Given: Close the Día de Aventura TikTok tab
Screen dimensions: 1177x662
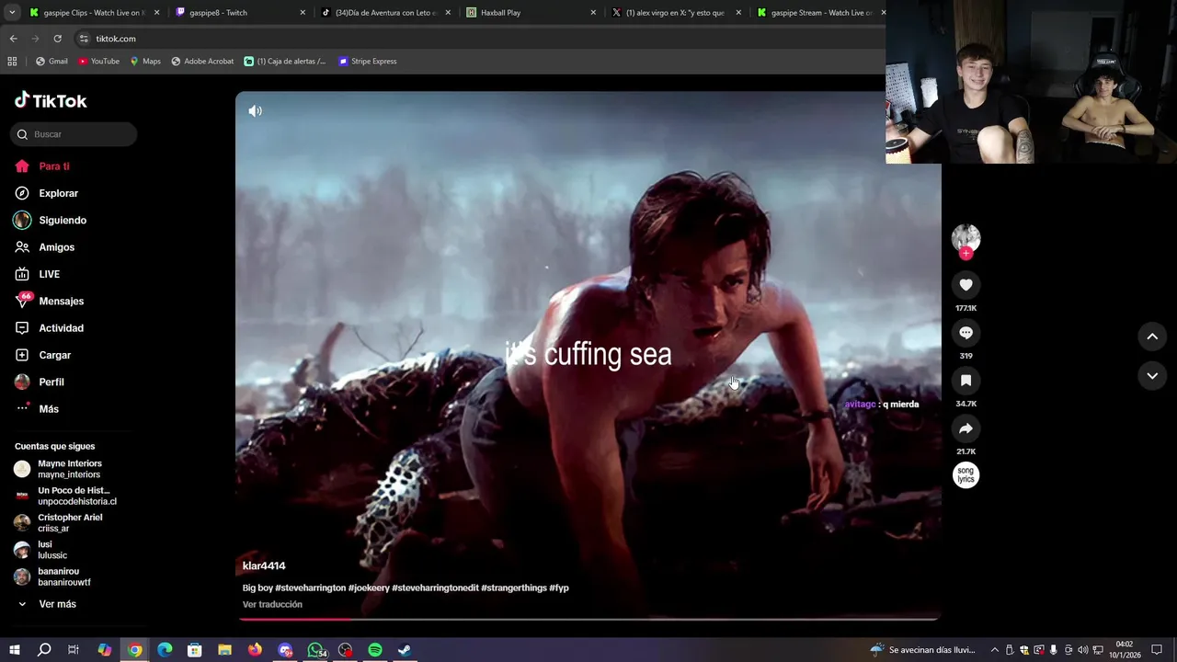Looking at the screenshot, I should click(x=448, y=13).
